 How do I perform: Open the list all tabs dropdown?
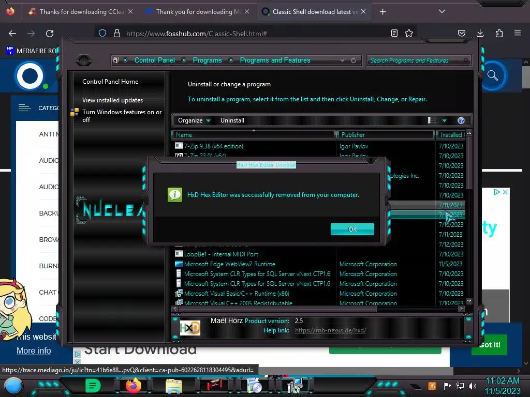(442, 11)
